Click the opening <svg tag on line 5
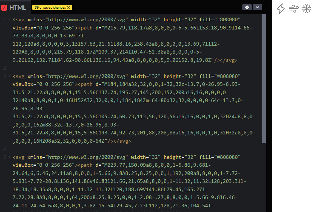The width and height of the screenshot is (316, 212). click(19, 157)
